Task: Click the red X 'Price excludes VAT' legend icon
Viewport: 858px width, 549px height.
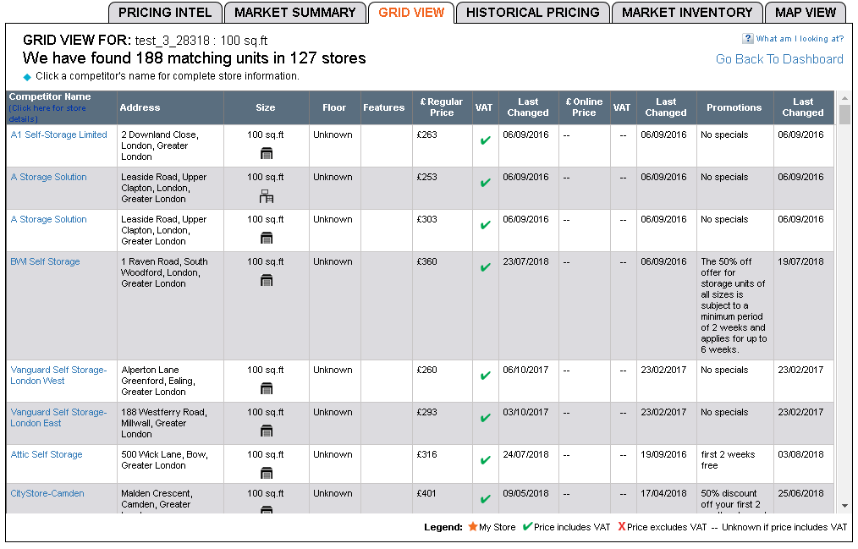Action: point(622,526)
